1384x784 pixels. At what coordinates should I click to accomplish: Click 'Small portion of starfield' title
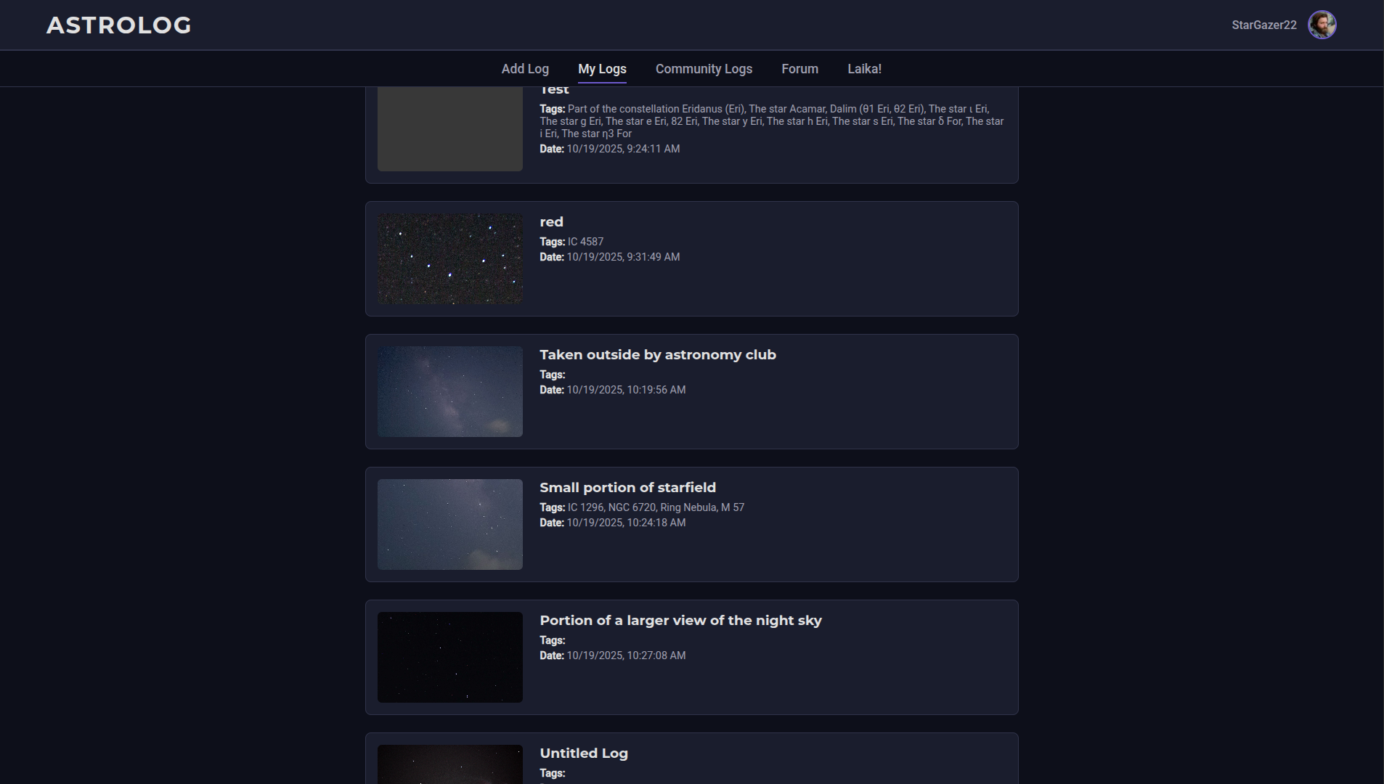(627, 488)
